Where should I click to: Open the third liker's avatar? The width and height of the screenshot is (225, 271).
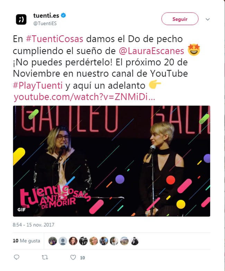click(73, 241)
